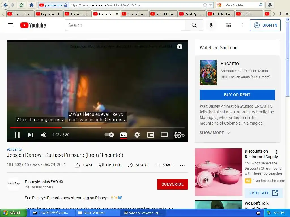The image size is (290, 217).
Task: Open the pink cookware ad thumbnail
Action: [x=218, y=172]
